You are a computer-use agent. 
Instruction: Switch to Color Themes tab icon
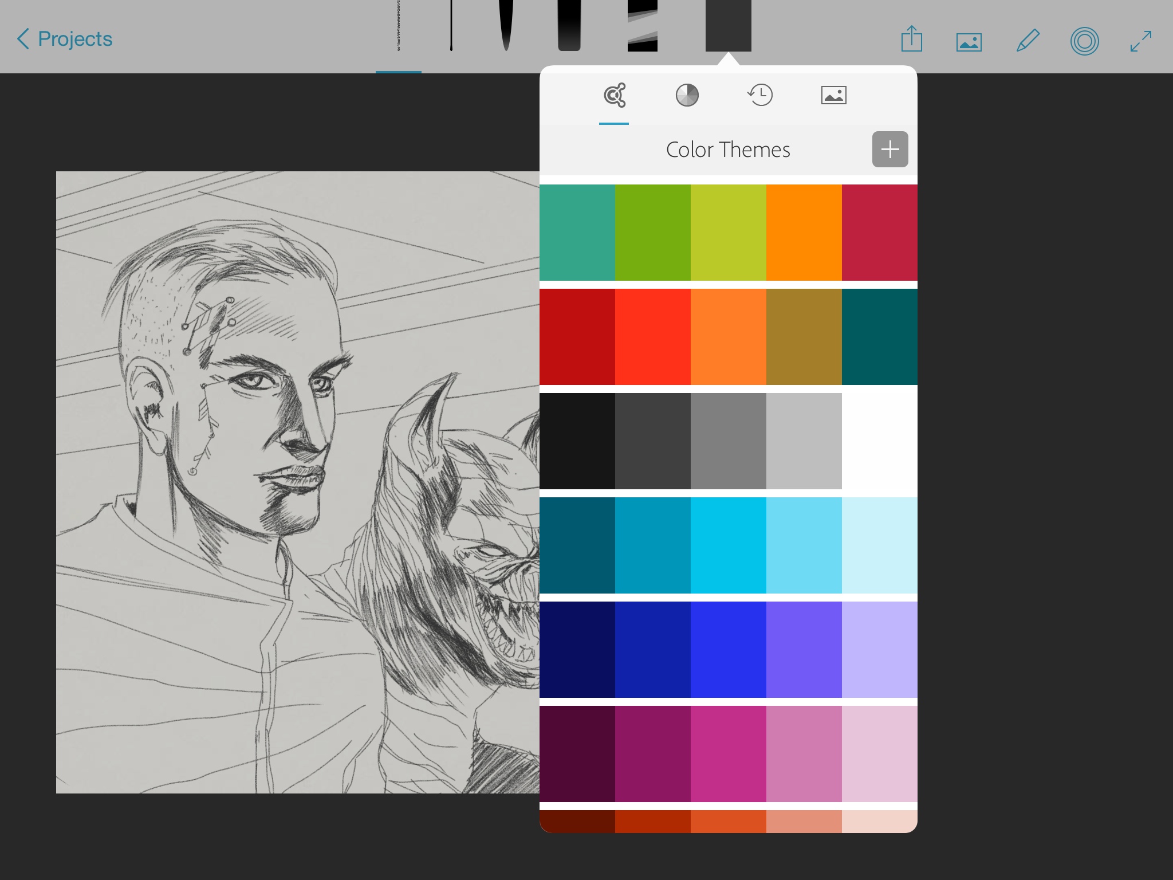614,95
